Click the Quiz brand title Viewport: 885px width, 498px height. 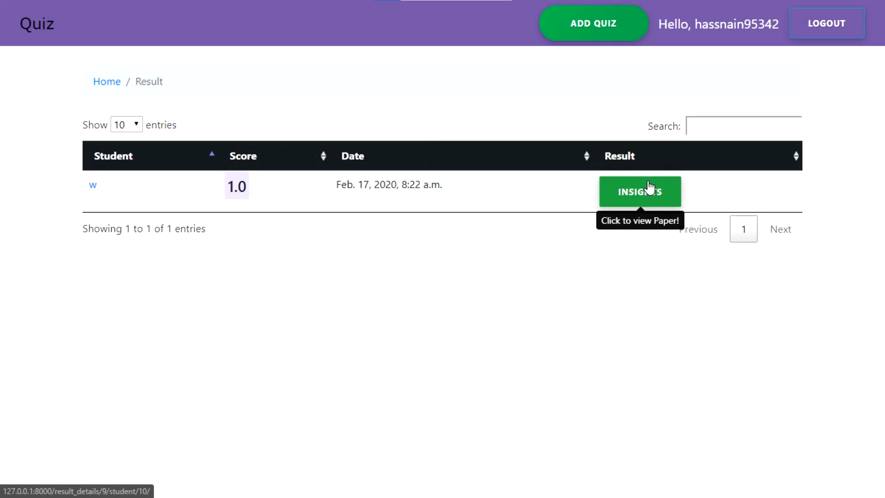37,24
